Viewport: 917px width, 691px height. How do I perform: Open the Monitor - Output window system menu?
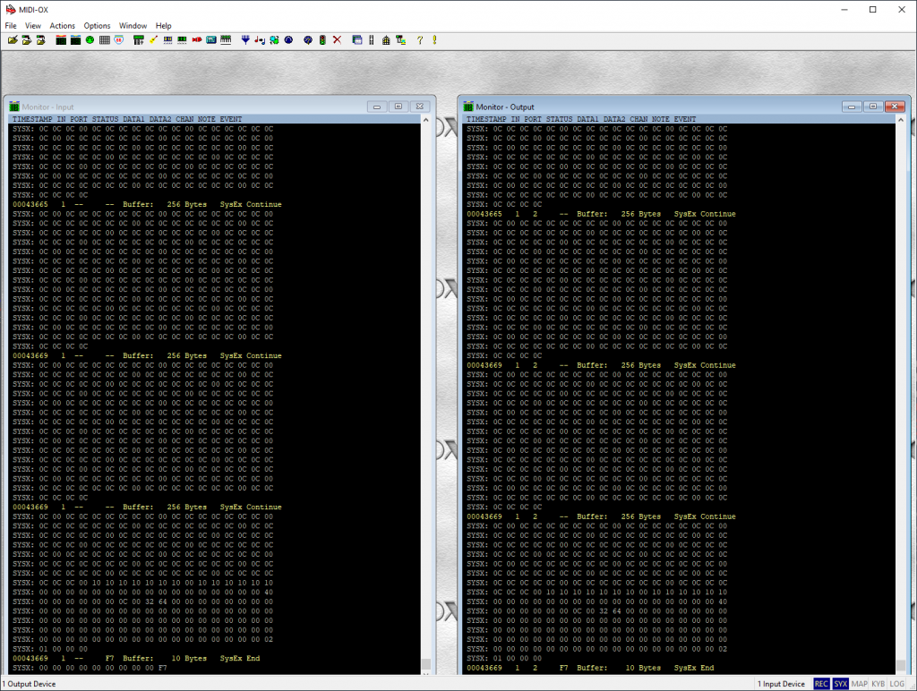467,107
